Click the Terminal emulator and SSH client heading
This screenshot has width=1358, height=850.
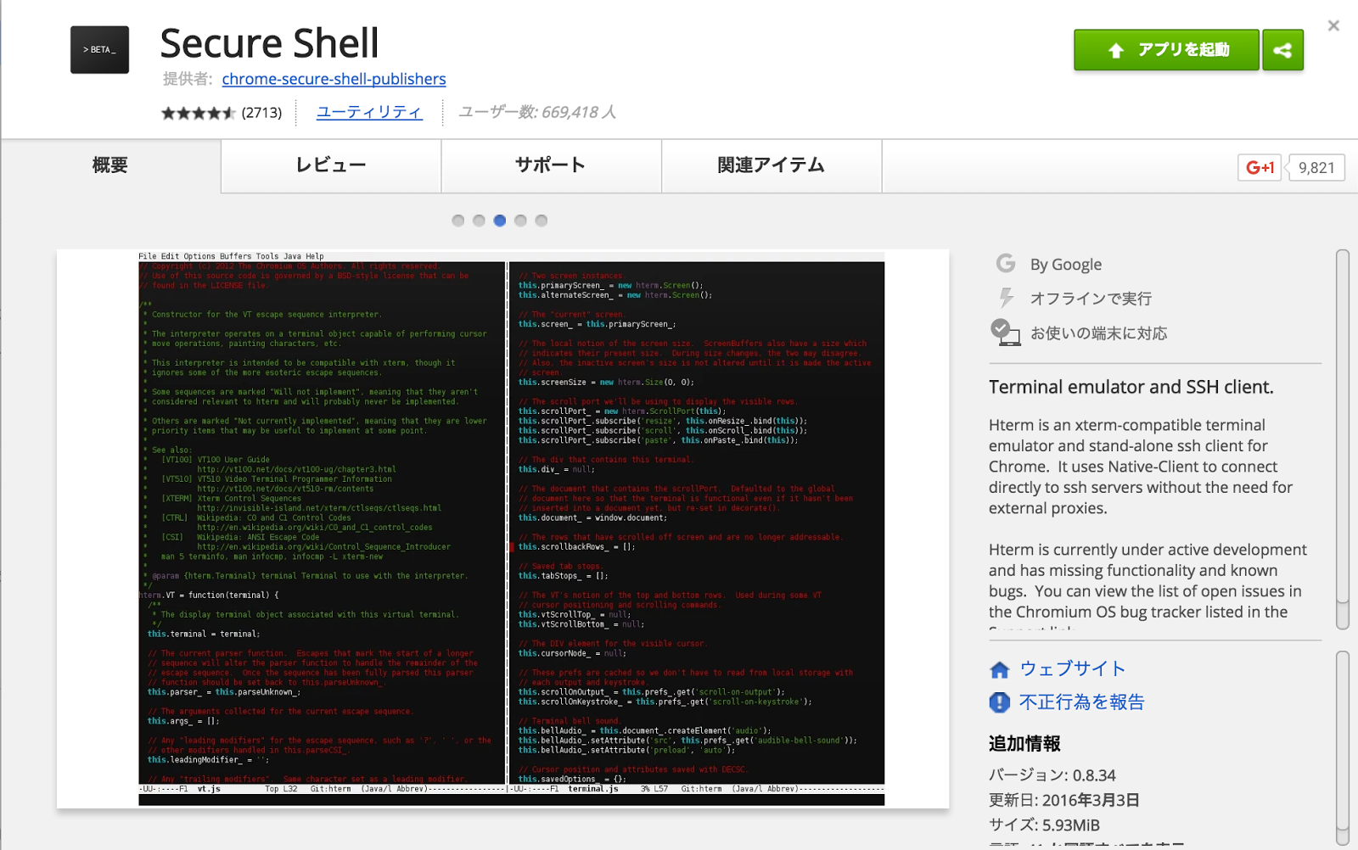point(1131,388)
